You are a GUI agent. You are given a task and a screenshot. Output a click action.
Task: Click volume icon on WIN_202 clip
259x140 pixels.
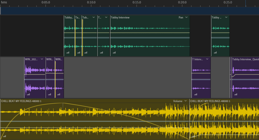(28, 94)
